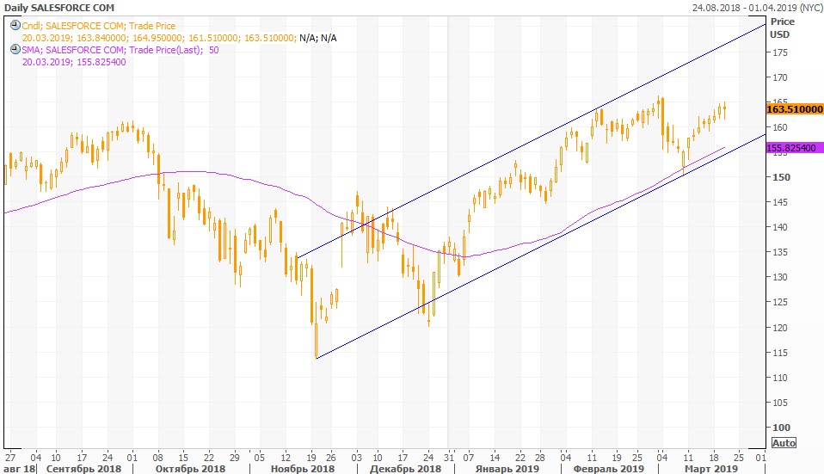Click the 175 level on the price axis
Screen dimensions: 824x474
[x=779, y=53]
